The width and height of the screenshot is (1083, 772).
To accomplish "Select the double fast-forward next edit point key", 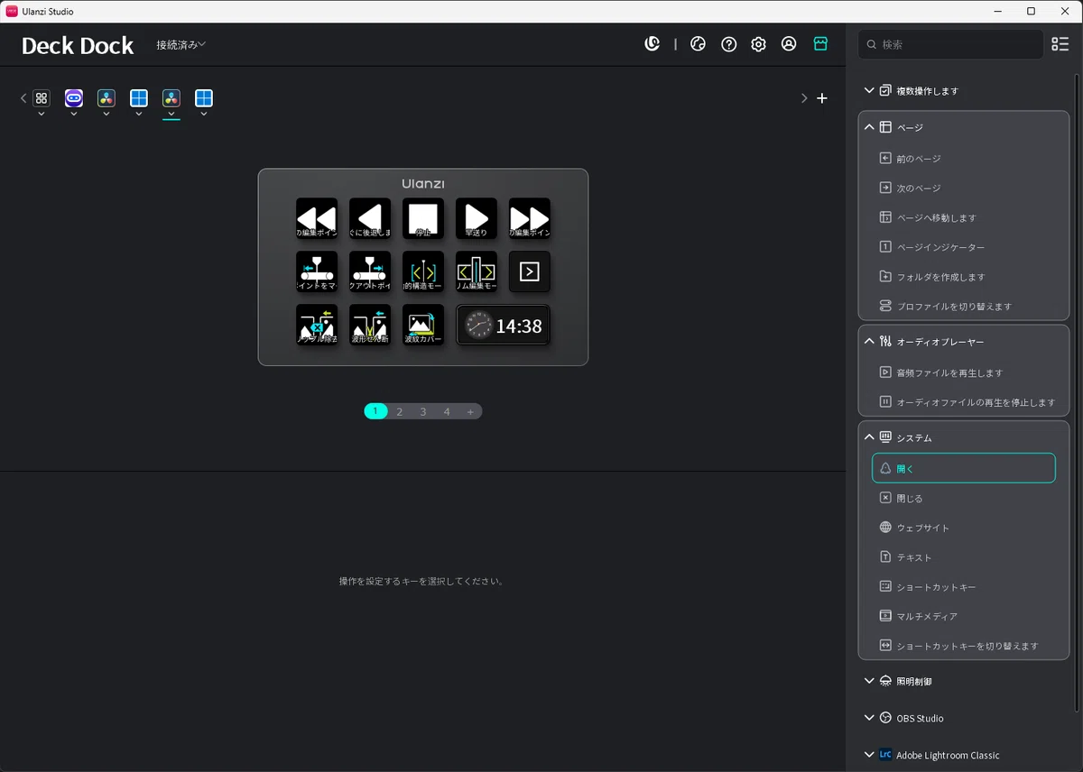I will tap(530, 218).
